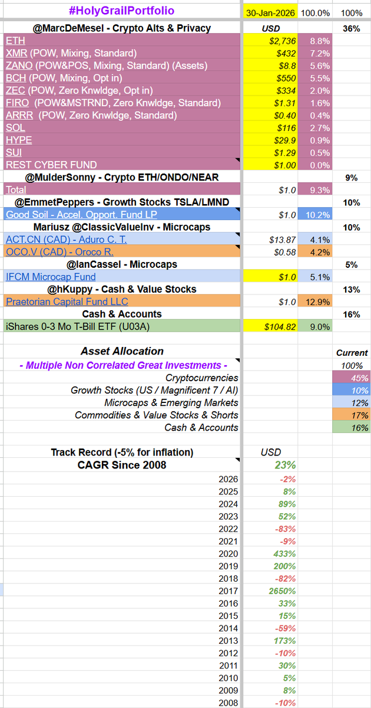
Task: Select the Good Soil allocation cell 10.2%
Action: click(x=316, y=214)
